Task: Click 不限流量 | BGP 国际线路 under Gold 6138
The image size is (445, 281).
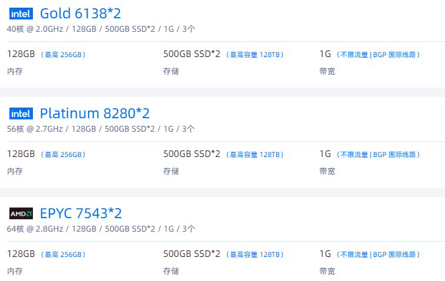Action: 378,55
